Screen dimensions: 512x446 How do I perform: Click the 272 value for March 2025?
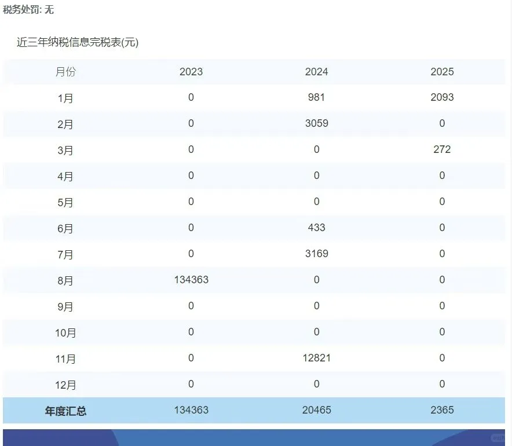[442, 149]
